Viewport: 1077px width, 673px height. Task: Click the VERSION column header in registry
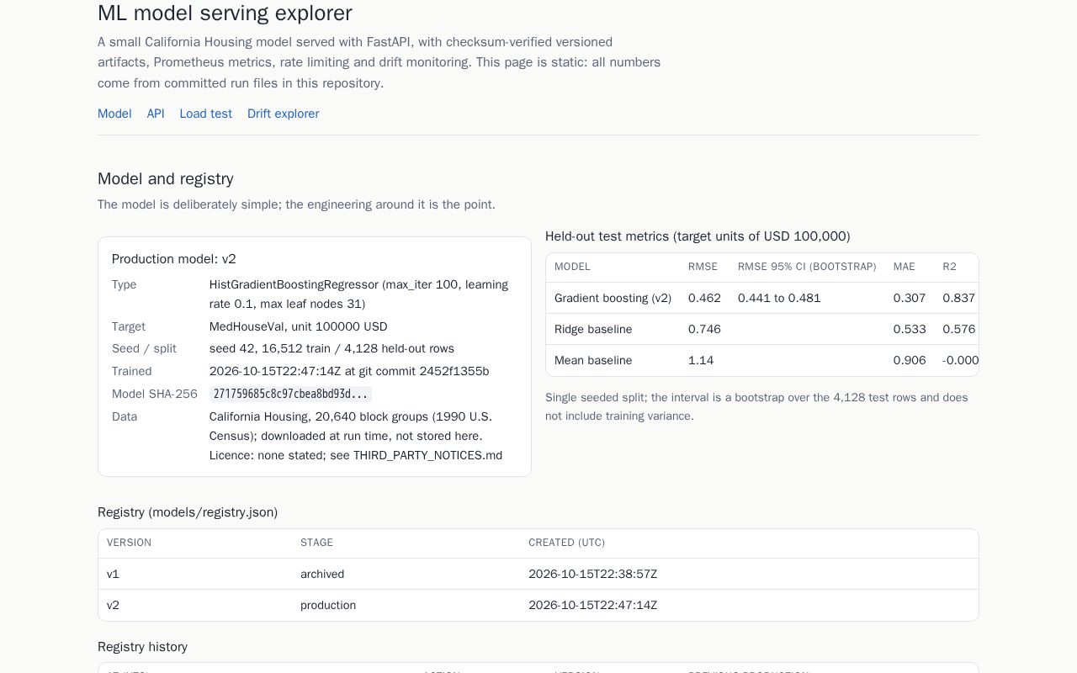[129, 543]
